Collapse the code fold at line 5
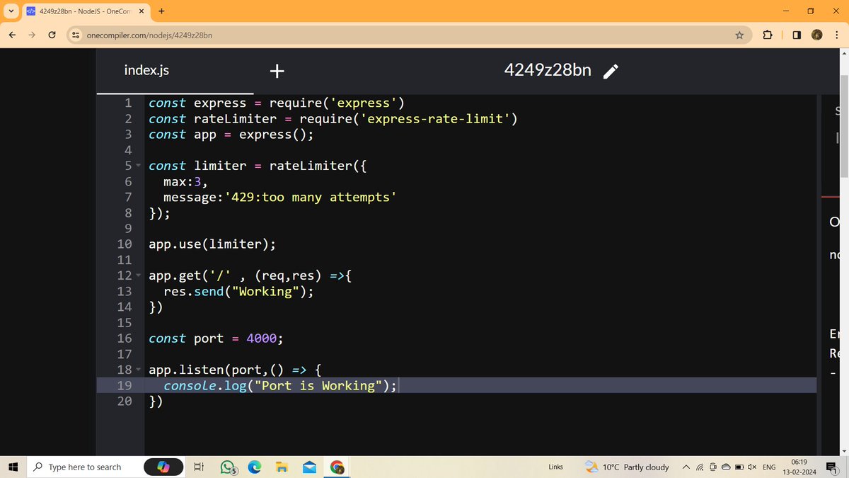849x478 pixels. [139, 166]
